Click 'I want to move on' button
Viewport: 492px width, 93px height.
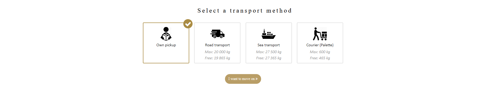pyautogui.click(x=243, y=79)
